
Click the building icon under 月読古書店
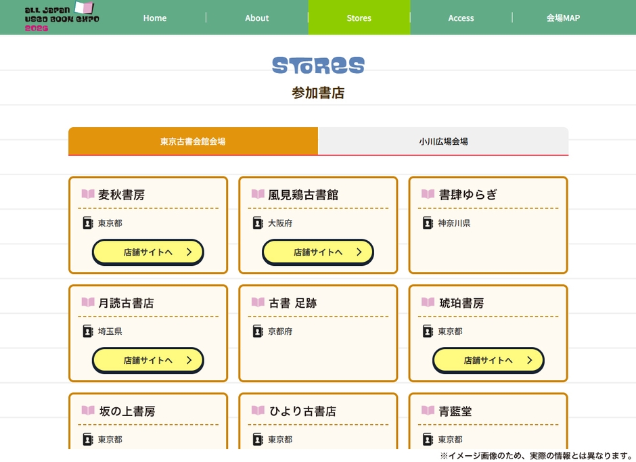(87, 331)
